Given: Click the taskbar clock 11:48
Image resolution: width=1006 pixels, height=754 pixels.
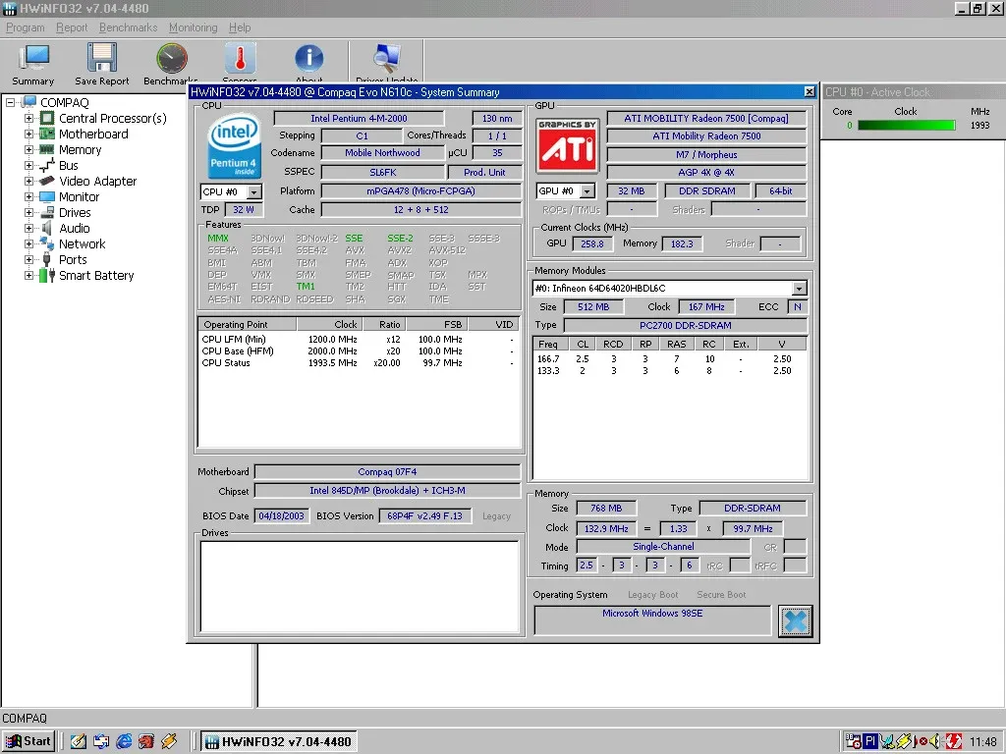Looking at the screenshot, I should (982, 741).
